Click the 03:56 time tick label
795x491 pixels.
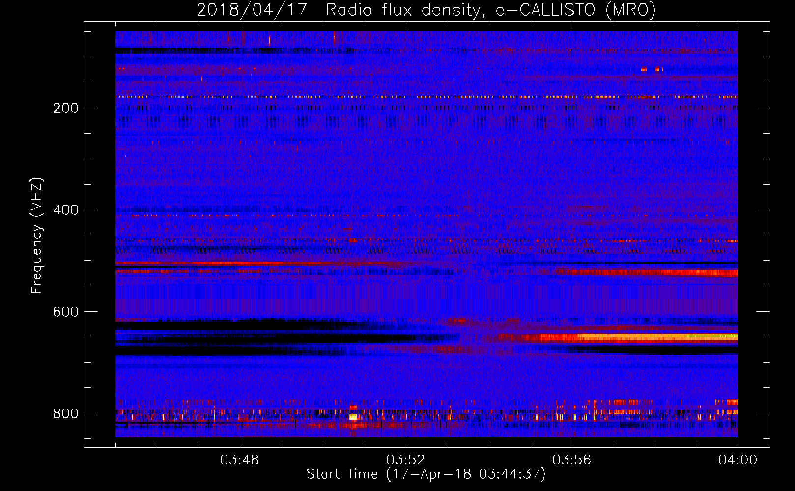click(x=571, y=460)
